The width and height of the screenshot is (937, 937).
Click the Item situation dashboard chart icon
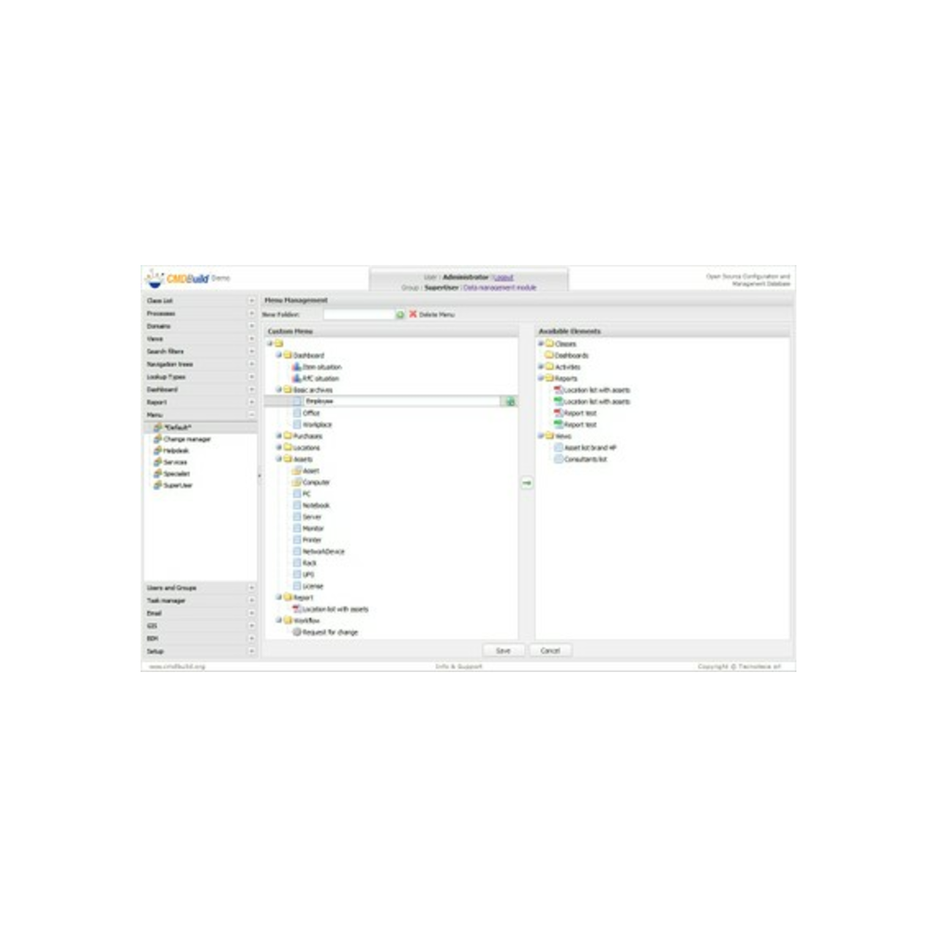[x=296, y=367]
